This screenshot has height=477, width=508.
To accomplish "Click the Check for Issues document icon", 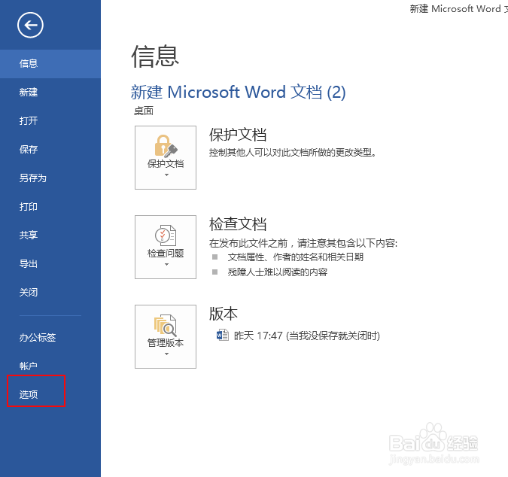I will tap(166, 235).
